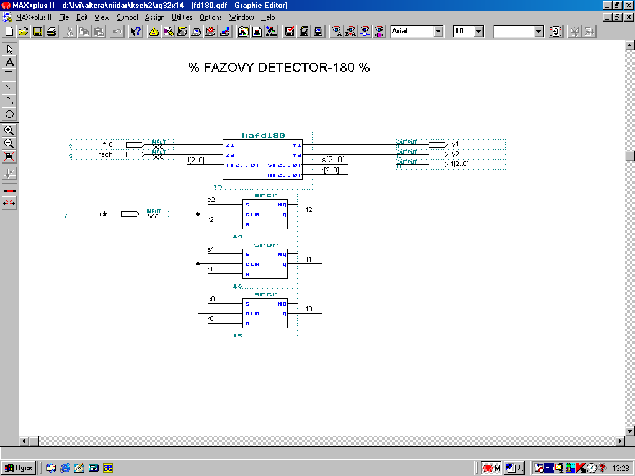Click the horizontal scrollbar left arrow
This screenshot has width=635, height=476.
click(x=24, y=441)
